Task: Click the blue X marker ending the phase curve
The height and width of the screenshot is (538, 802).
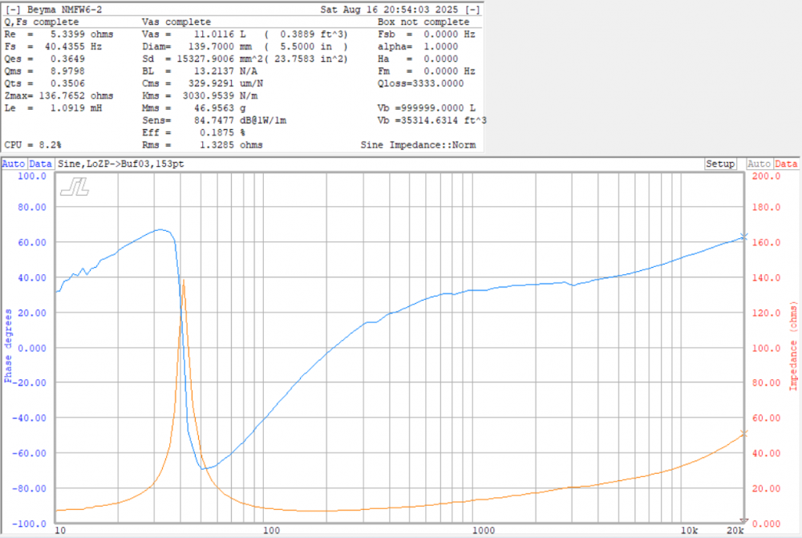Action: [743, 237]
